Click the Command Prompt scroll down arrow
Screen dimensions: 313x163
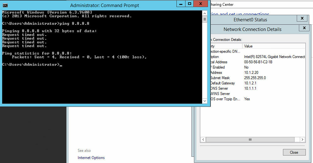pos(205,101)
